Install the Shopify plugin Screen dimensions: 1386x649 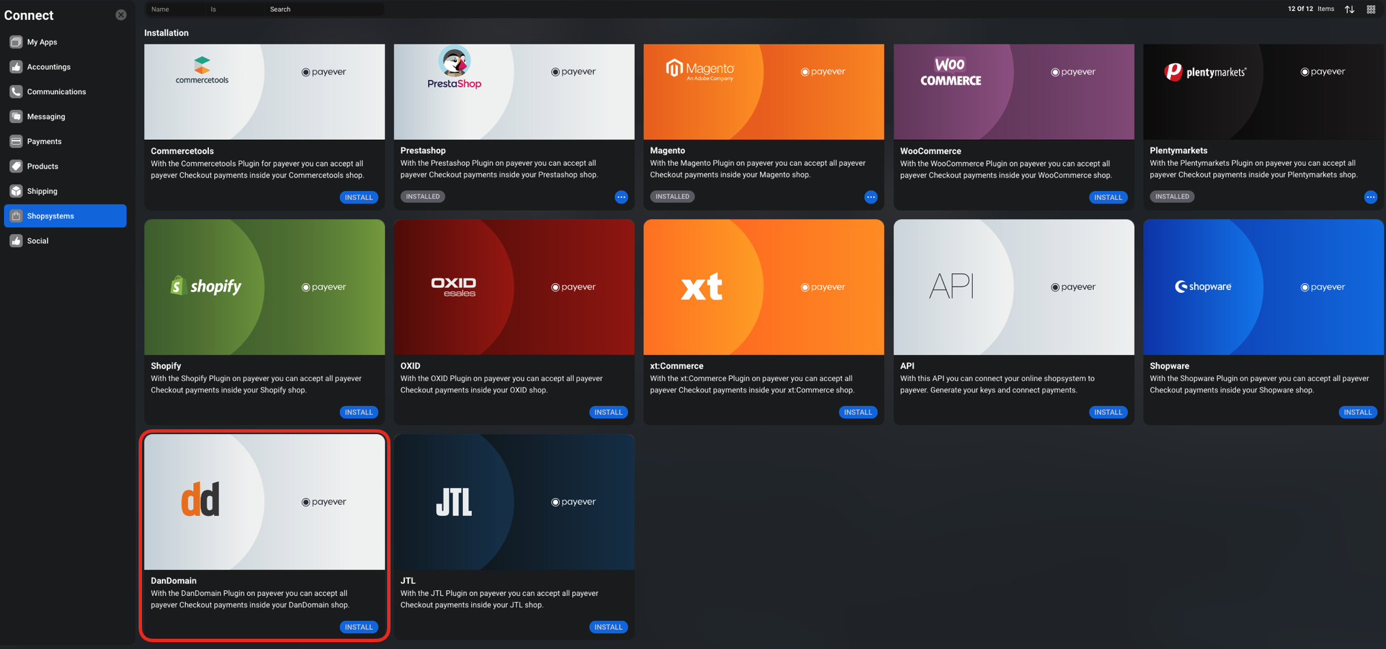point(358,412)
